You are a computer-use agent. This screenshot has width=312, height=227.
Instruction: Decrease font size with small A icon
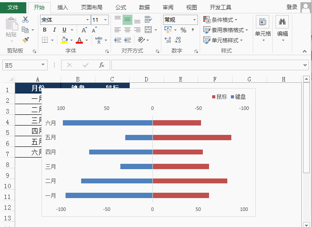click(x=94, y=30)
